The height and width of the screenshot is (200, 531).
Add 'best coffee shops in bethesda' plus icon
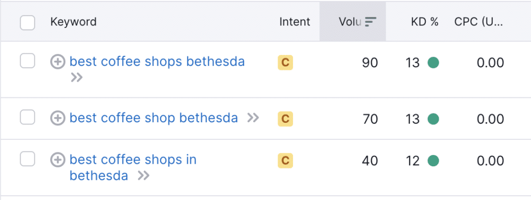58,160
